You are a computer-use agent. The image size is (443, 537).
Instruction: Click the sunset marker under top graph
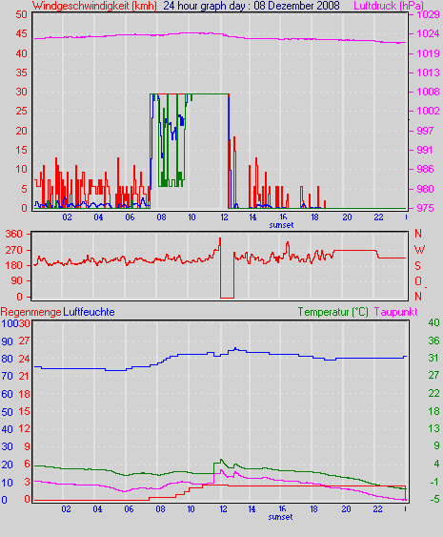click(x=281, y=225)
